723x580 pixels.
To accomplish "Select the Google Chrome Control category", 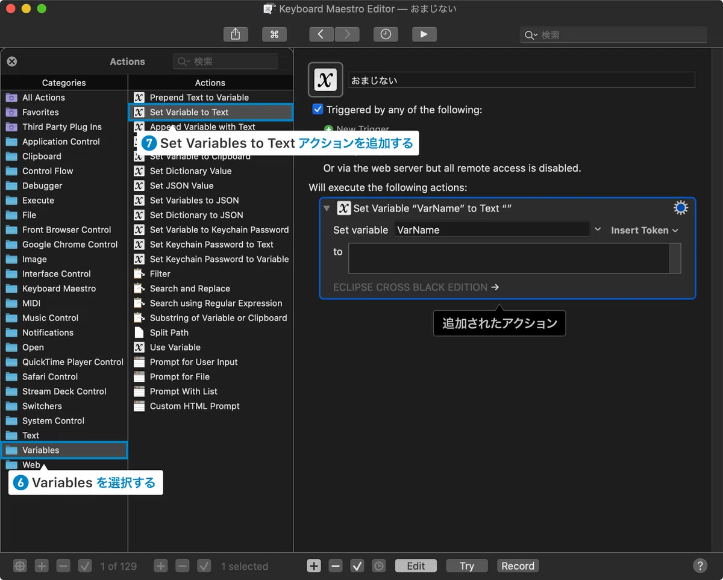I will click(x=64, y=245).
